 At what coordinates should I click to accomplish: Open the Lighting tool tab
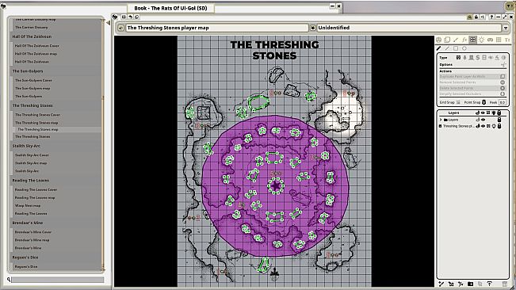tap(481, 40)
